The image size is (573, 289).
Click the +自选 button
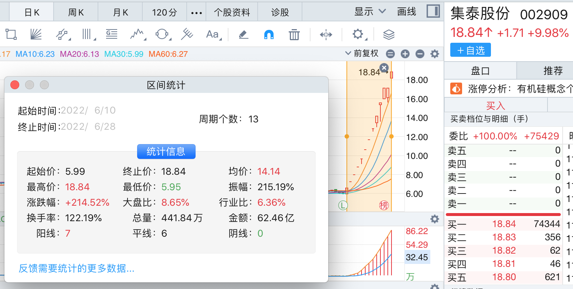coord(470,51)
